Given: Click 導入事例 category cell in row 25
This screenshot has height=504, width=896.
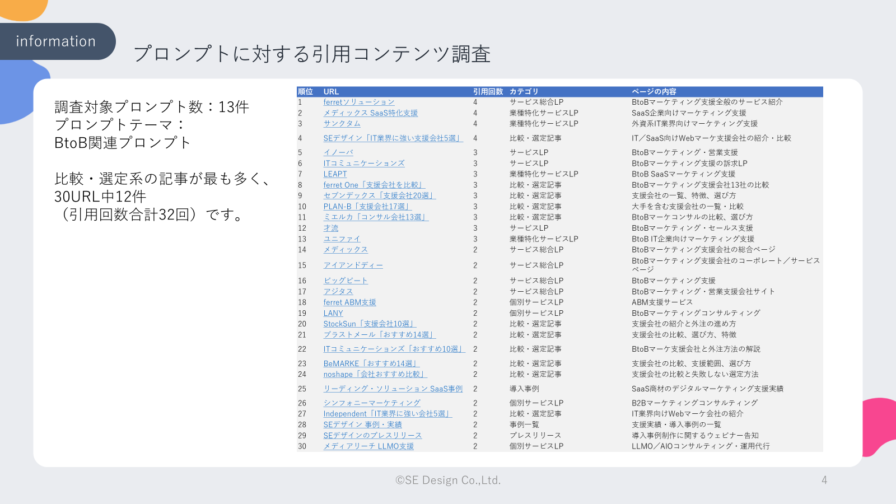Looking at the screenshot, I should (524, 389).
